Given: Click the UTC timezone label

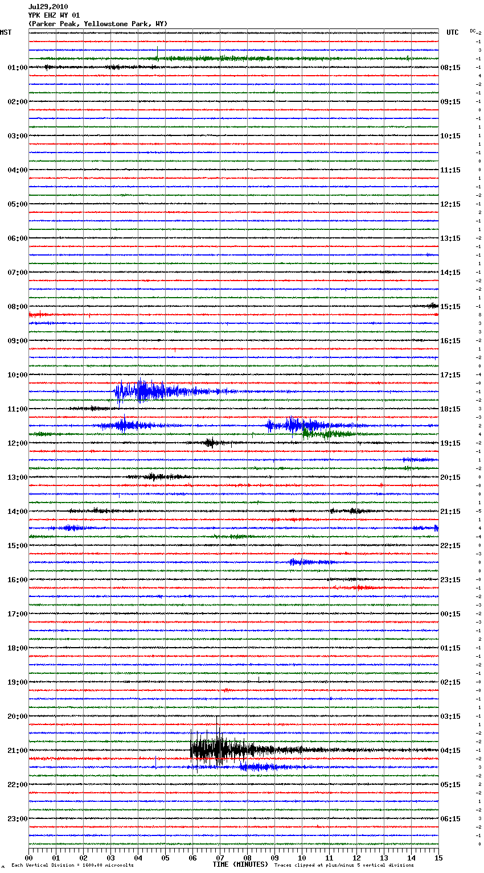Looking at the screenshot, I should pos(452,32).
